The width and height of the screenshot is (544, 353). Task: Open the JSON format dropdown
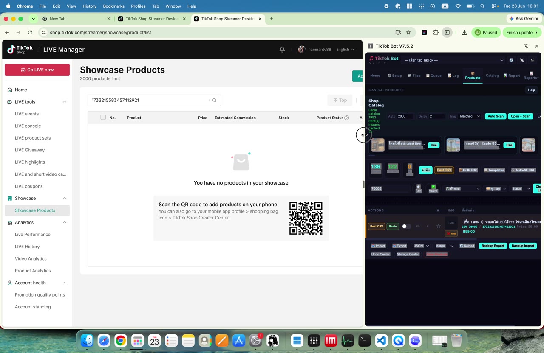point(422,246)
